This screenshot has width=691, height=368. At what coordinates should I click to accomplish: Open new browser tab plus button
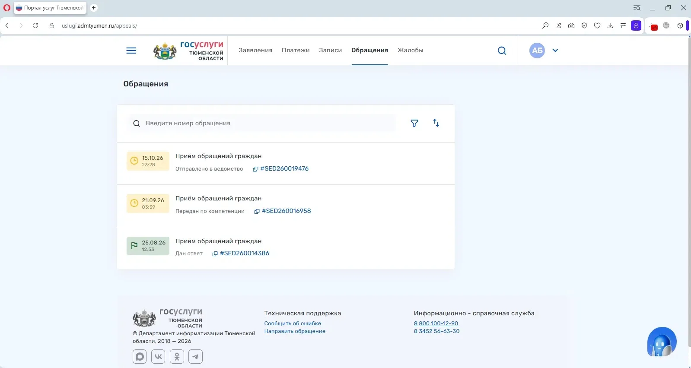94,8
